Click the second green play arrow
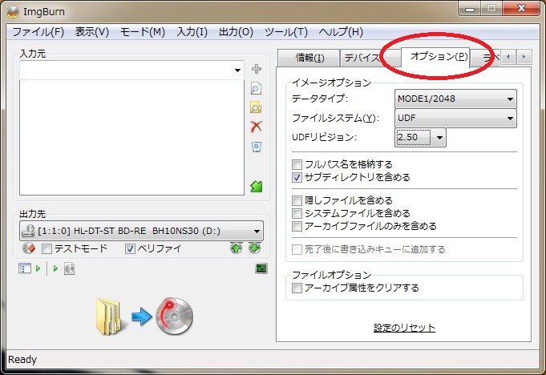 55,268
